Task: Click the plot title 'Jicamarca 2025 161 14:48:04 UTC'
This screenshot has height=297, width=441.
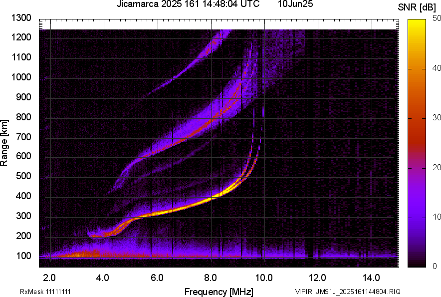Action: click(x=188, y=4)
